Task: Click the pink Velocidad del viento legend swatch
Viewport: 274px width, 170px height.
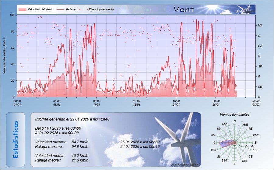Action: pos(22,9)
